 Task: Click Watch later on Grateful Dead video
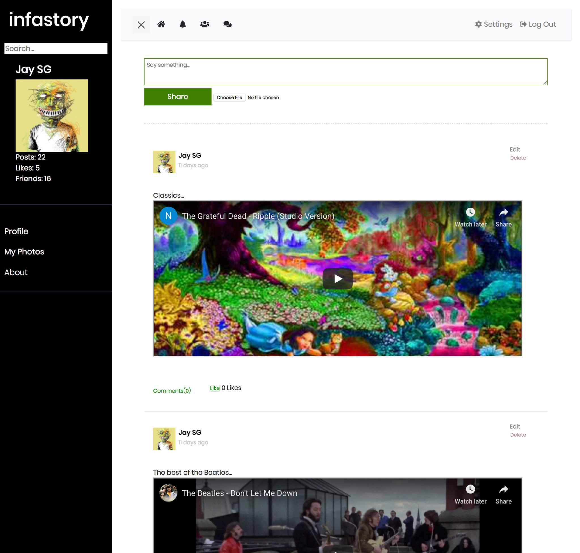coord(470,217)
